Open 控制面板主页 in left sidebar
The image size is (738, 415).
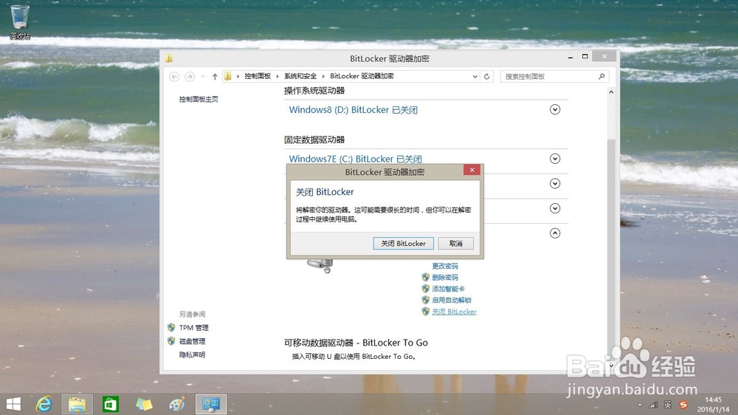[199, 99]
